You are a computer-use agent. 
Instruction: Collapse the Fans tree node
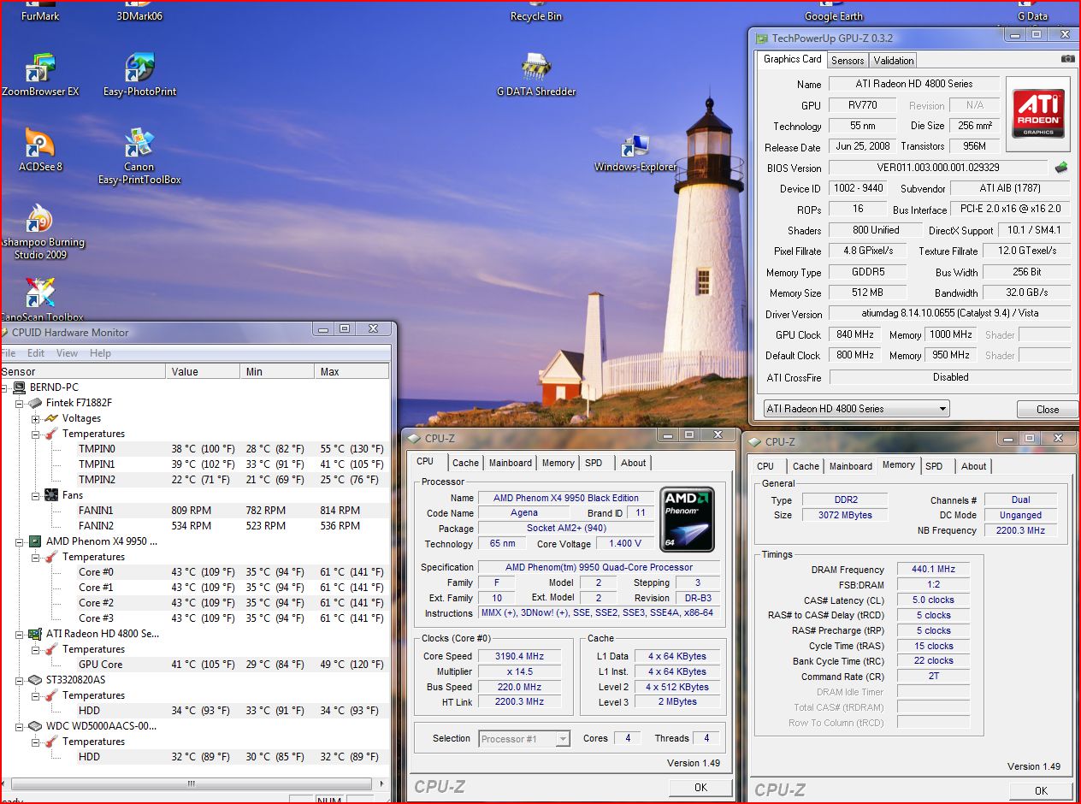(36, 495)
